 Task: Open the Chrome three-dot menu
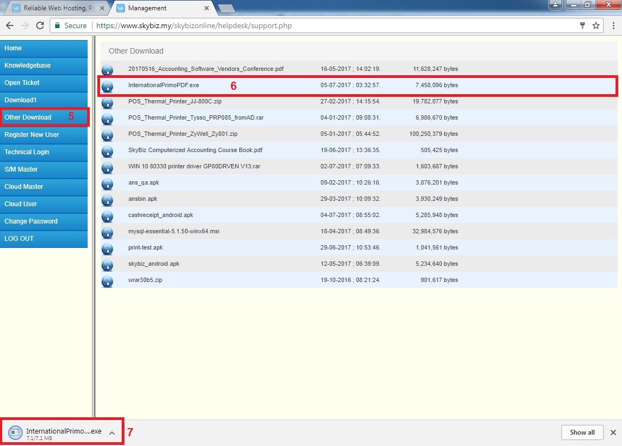613,25
